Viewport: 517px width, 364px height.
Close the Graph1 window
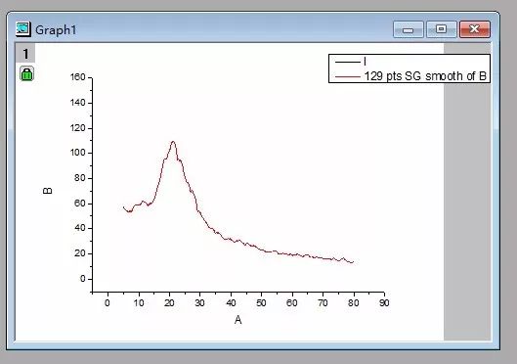pos(474,29)
